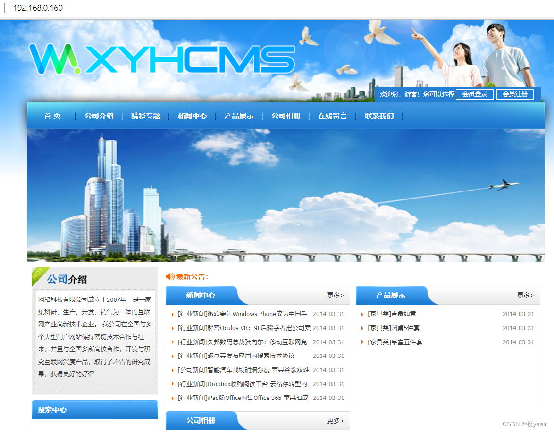Click the 搜索中心 panel header
The height and width of the screenshot is (432, 554).
tap(52, 409)
